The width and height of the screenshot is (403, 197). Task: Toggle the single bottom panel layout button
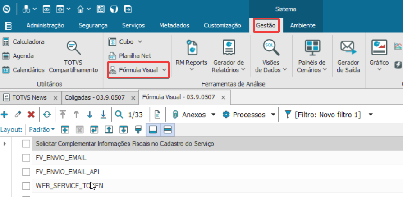[153, 130]
